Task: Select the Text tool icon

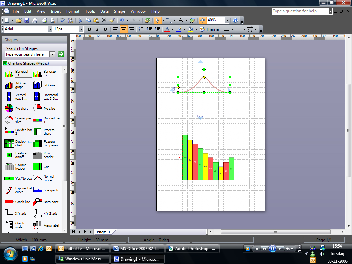Action: tap(180, 20)
